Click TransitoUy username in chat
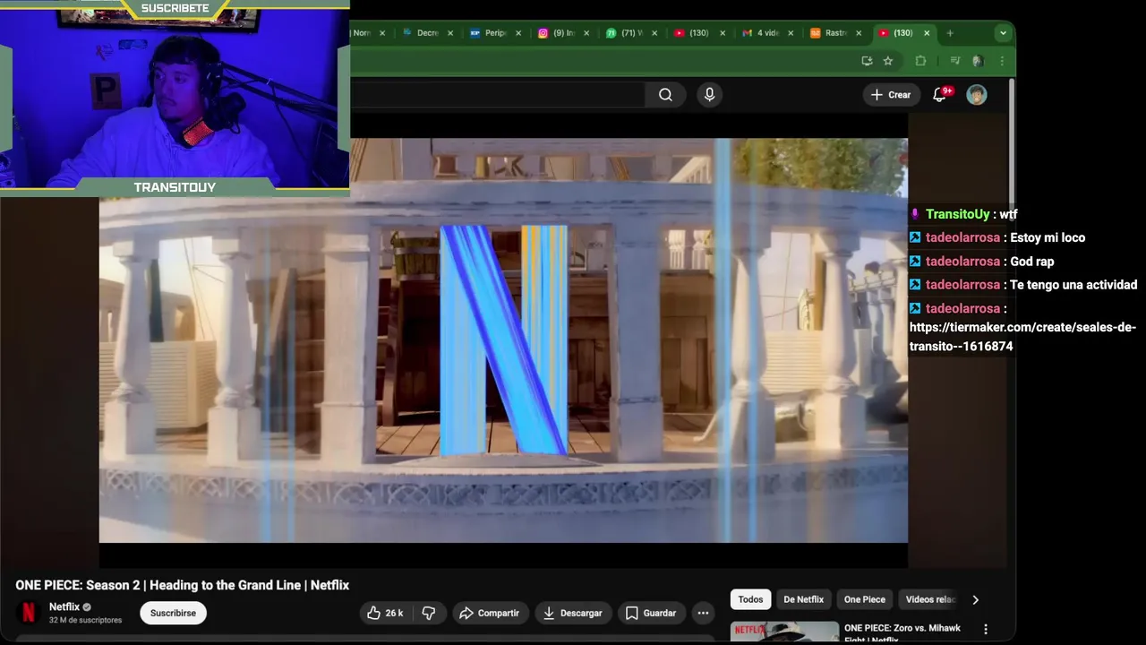 (x=957, y=214)
